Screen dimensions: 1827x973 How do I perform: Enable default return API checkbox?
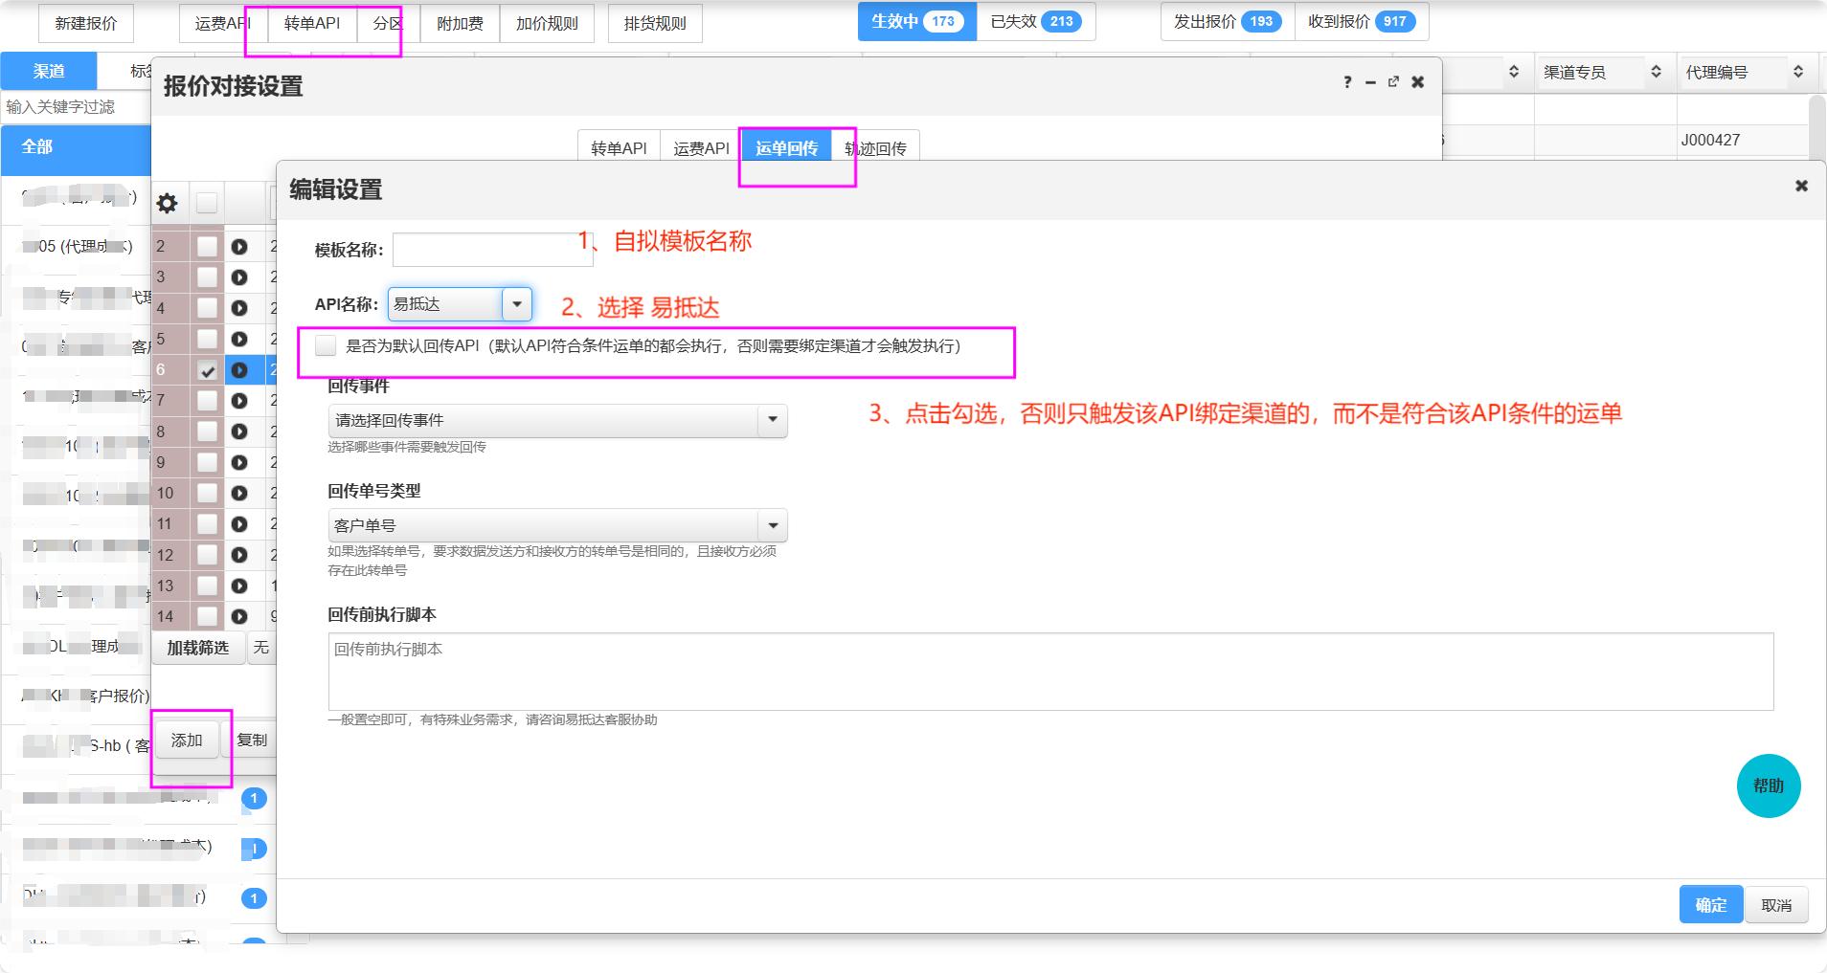pyautogui.click(x=326, y=345)
